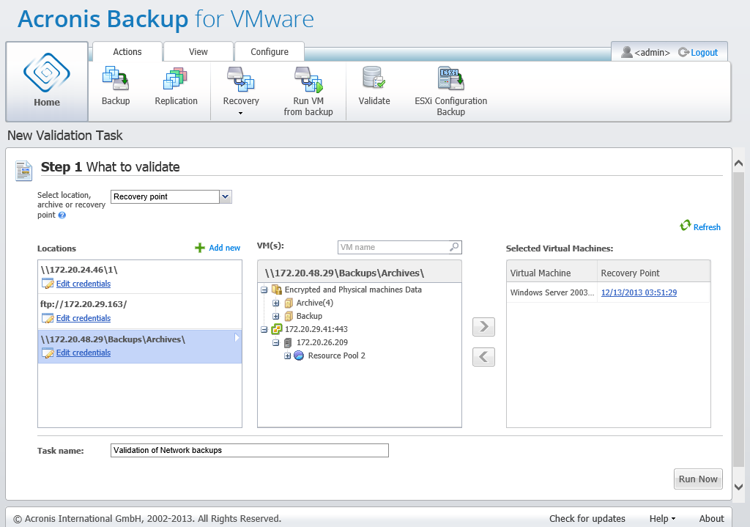Image resolution: width=750 pixels, height=527 pixels.
Task: Open the Recovery point dropdown
Action: (226, 196)
